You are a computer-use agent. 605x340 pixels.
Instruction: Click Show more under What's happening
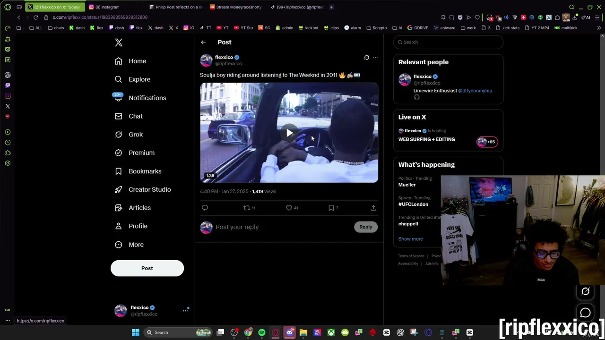tap(411, 239)
